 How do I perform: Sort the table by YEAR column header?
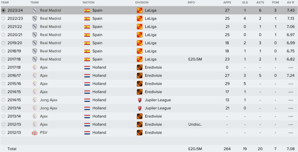5,3
